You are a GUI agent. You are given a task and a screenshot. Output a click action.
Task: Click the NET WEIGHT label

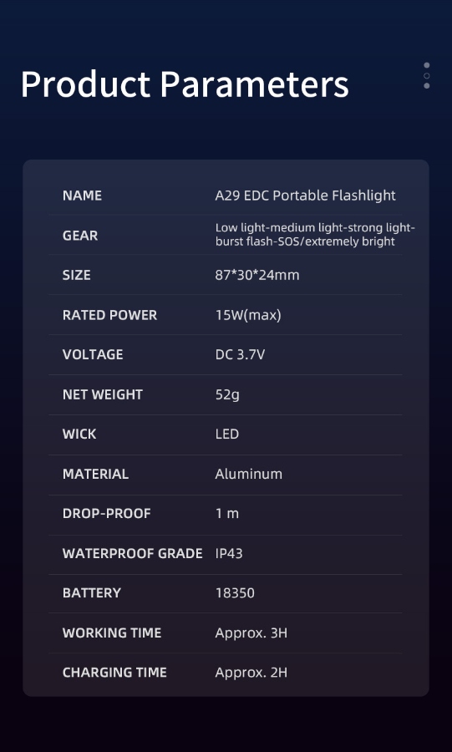pos(103,394)
